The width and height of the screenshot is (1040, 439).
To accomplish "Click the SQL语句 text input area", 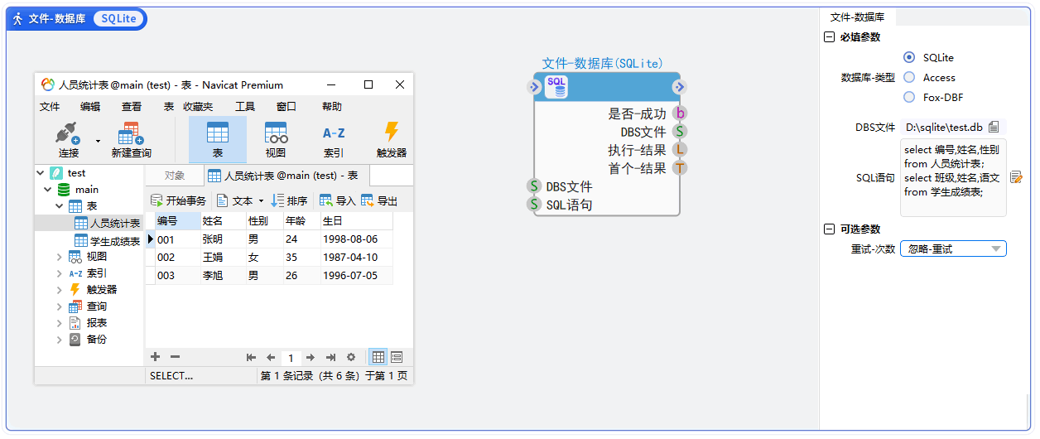I will click(x=952, y=177).
